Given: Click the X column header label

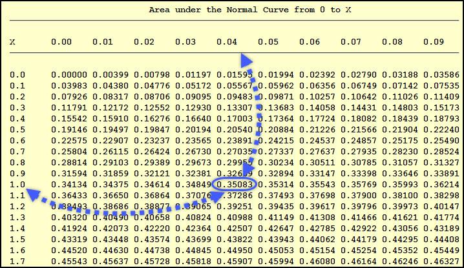Looking at the screenshot, I should (12, 41).
